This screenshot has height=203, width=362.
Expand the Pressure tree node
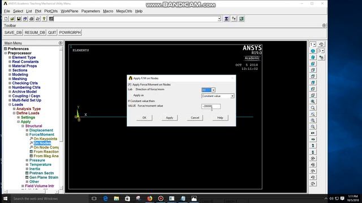click(x=27, y=160)
